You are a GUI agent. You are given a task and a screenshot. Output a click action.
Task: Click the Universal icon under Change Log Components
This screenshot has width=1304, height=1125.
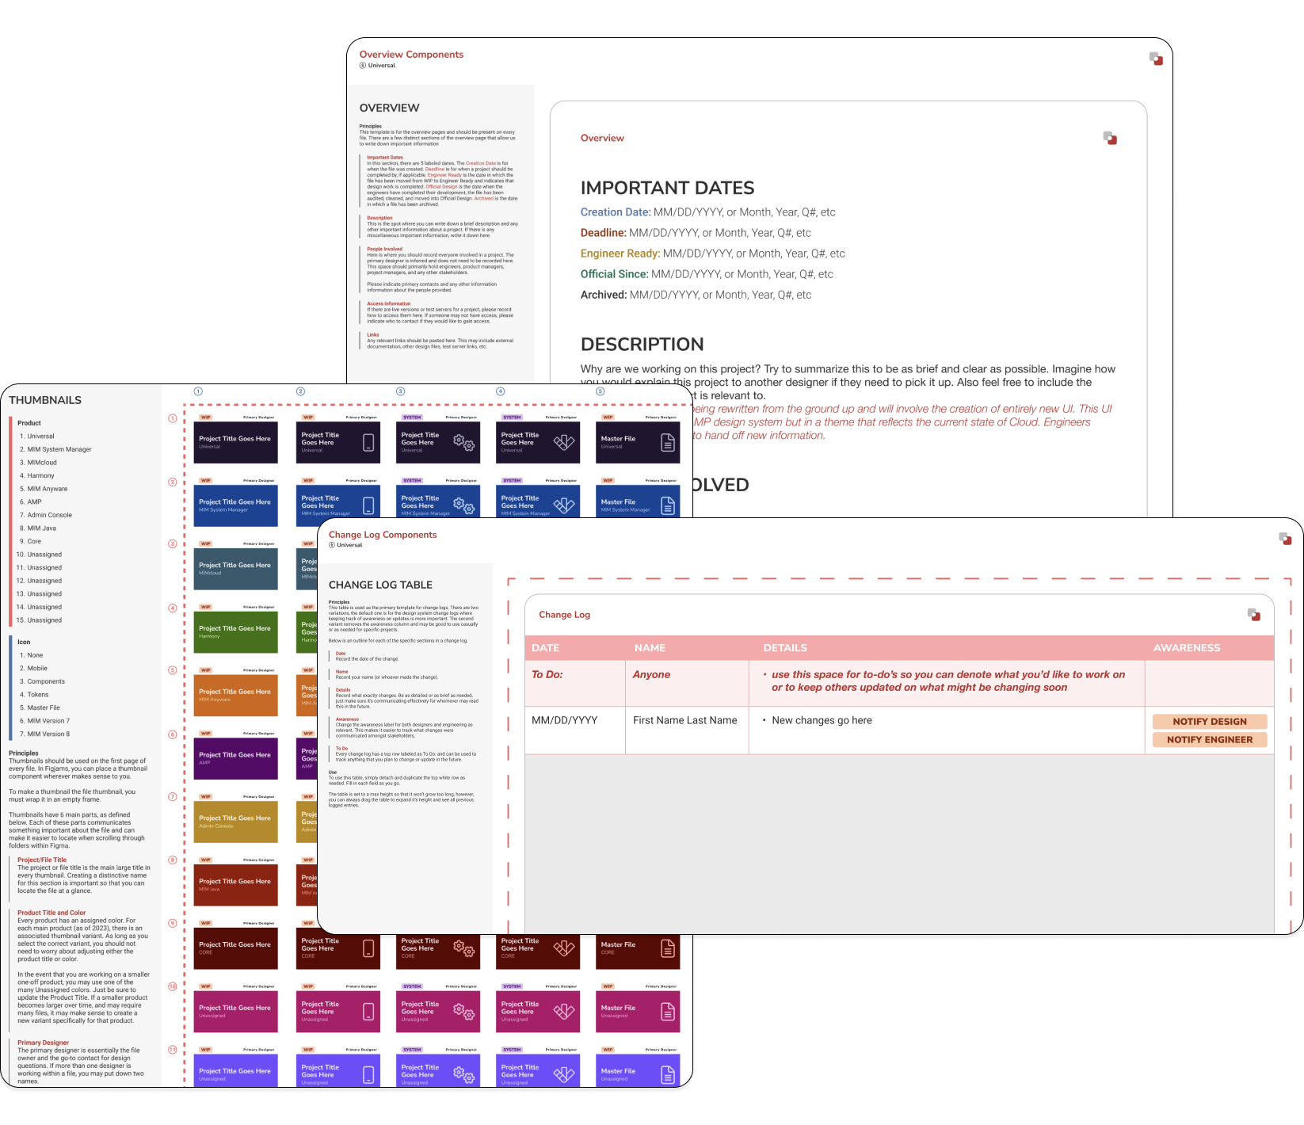coord(332,545)
